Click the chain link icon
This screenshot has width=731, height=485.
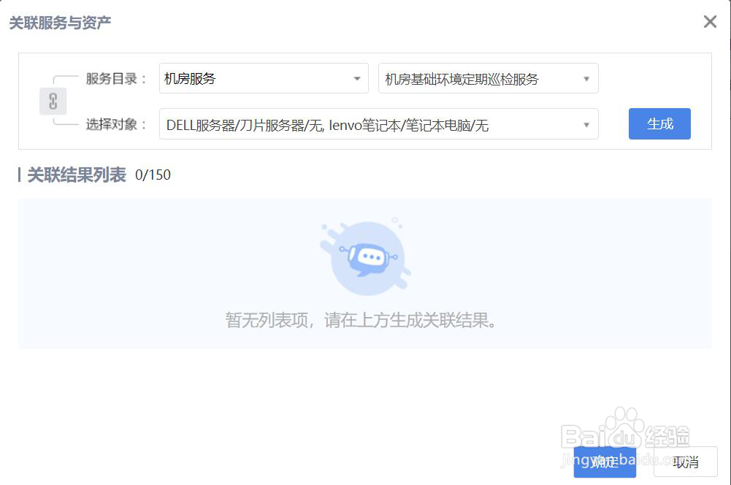tap(52, 101)
